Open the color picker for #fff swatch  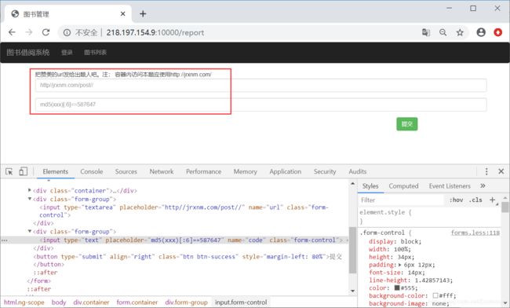(435, 295)
